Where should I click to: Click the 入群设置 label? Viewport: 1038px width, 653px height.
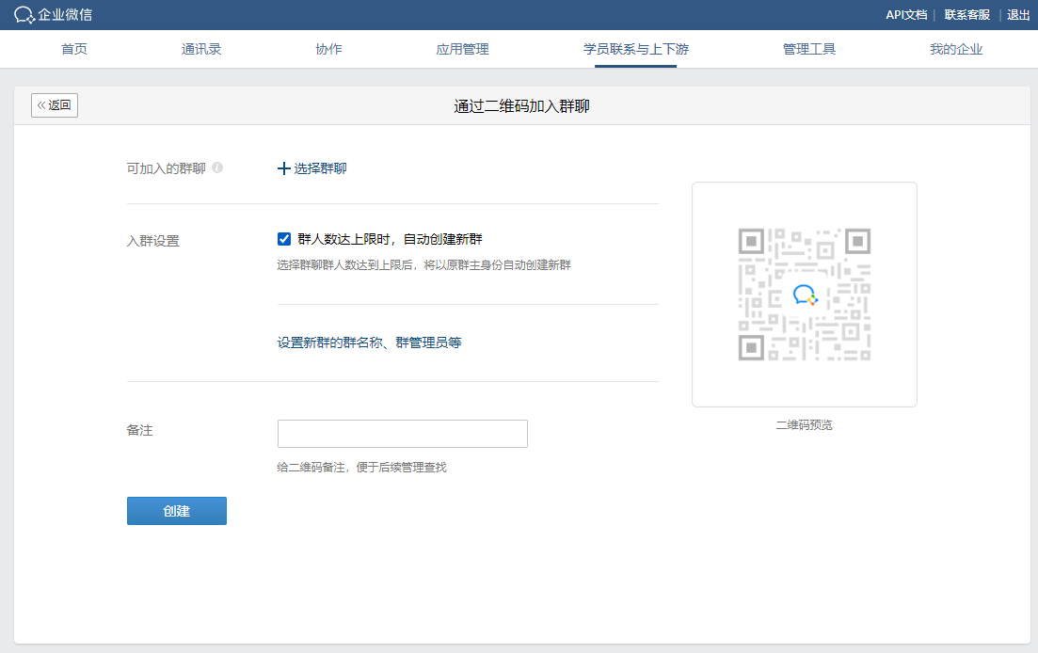[152, 241]
